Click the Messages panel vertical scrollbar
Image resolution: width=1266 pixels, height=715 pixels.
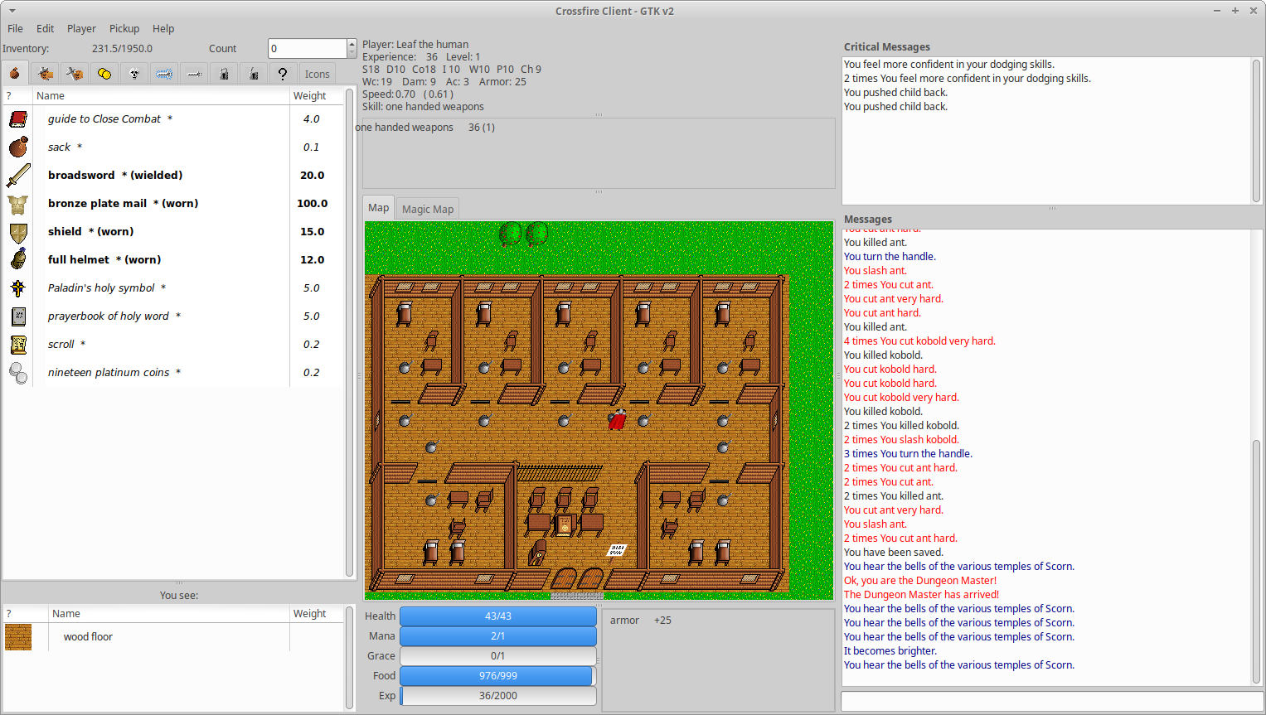tap(1256, 560)
